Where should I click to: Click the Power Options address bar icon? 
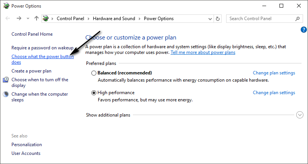click(x=46, y=19)
